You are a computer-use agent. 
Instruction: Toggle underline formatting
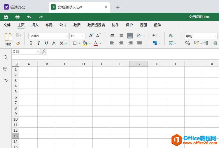pos(46,43)
